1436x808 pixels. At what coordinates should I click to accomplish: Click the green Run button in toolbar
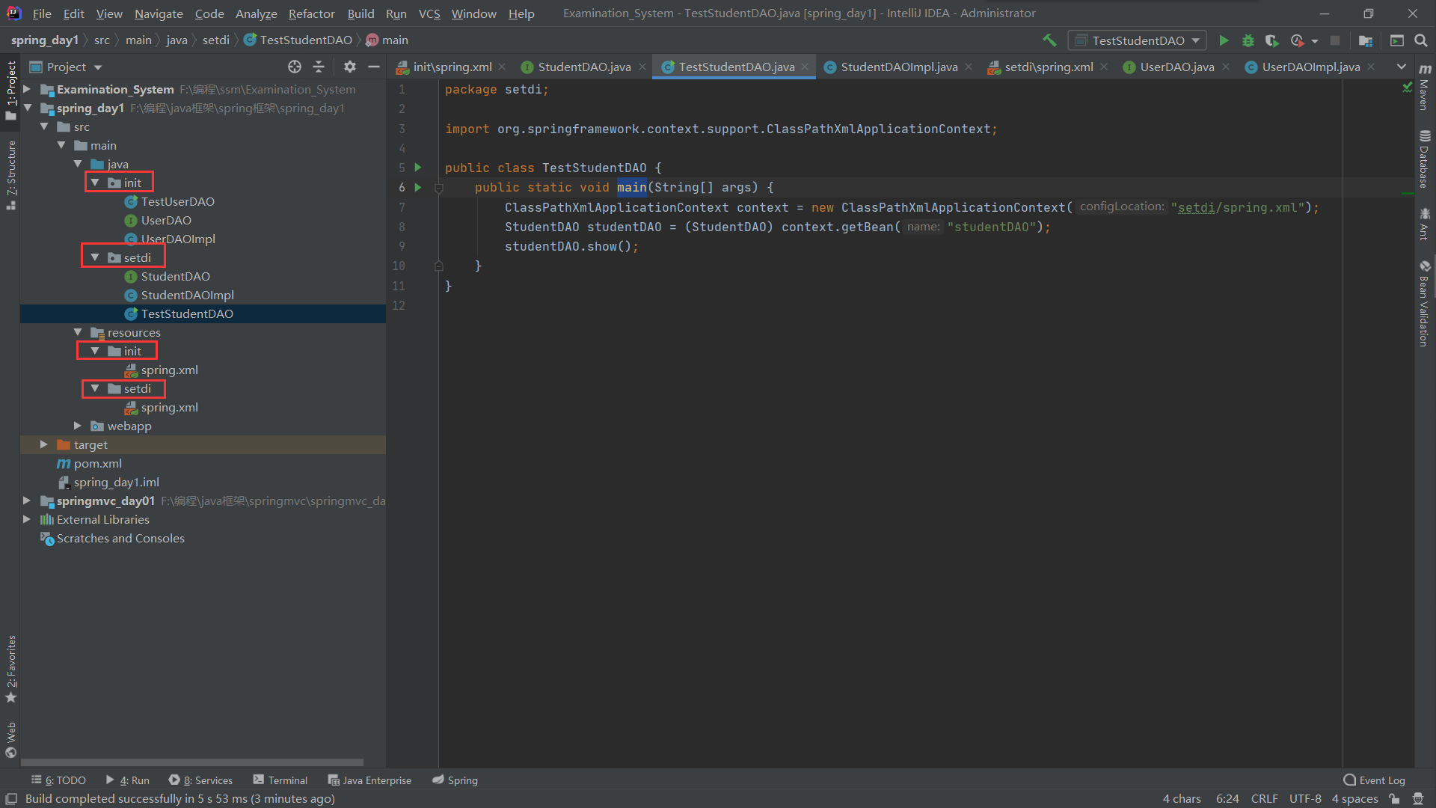click(1224, 40)
